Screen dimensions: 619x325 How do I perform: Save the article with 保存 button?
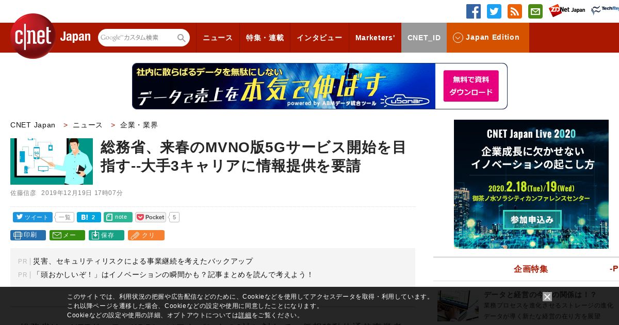106,235
